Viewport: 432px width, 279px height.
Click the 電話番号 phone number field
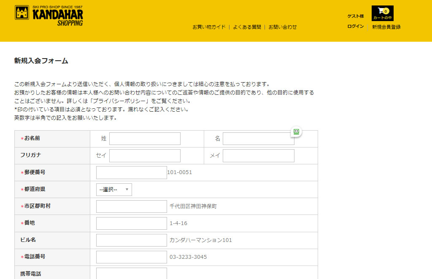coord(131,257)
